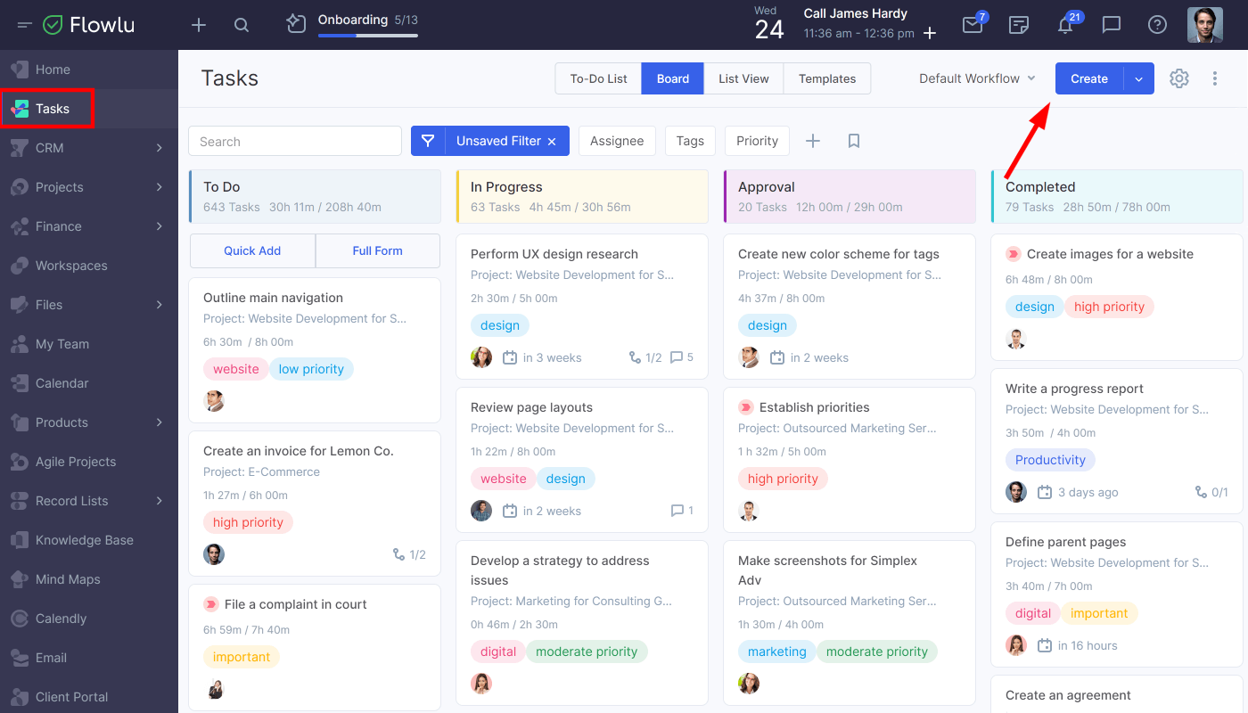Open the Tasks settings gear icon
This screenshot has width=1248, height=713.
tap(1179, 78)
